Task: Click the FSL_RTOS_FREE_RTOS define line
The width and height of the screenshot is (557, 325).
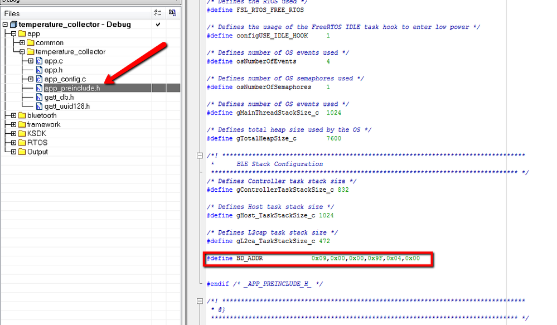Action: [255, 10]
